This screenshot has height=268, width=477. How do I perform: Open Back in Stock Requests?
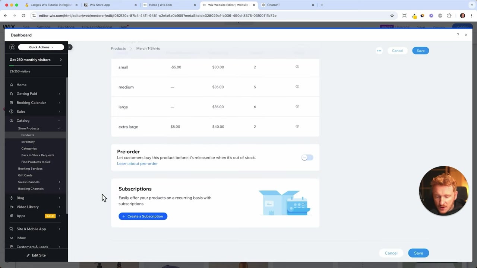pos(38,155)
